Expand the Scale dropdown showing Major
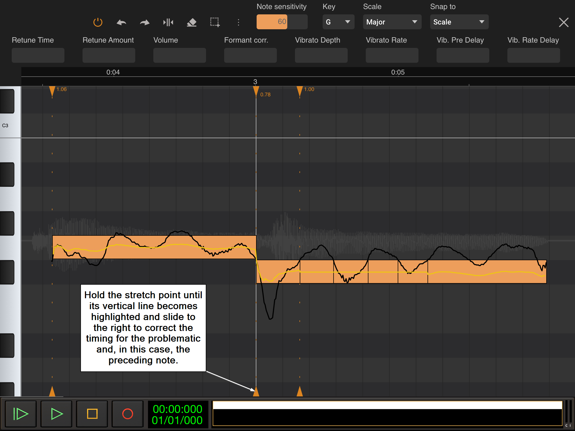The width and height of the screenshot is (575, 431). 392,22
